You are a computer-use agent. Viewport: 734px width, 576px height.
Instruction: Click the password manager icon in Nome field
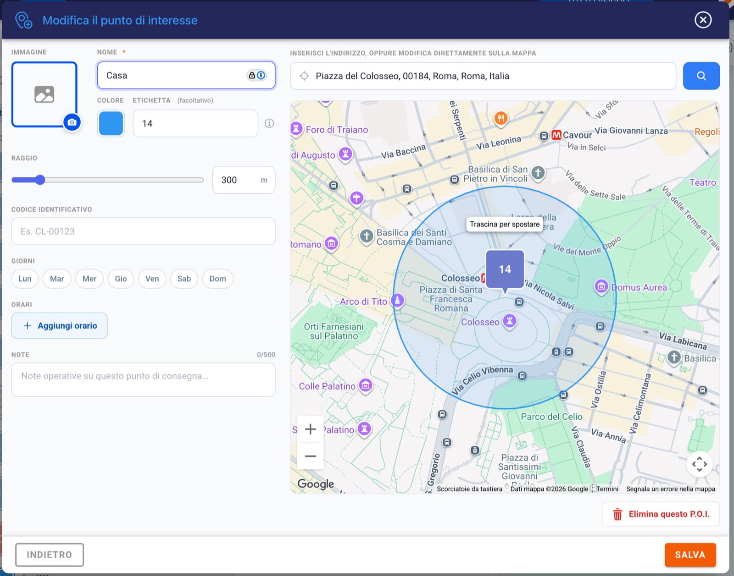click(x=256, y=75)
